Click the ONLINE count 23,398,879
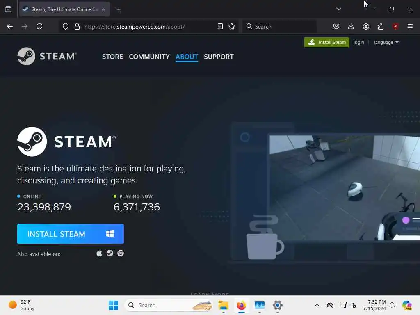Screen dimensions: 420x315 pyautogui.click(x=44, y=207)
